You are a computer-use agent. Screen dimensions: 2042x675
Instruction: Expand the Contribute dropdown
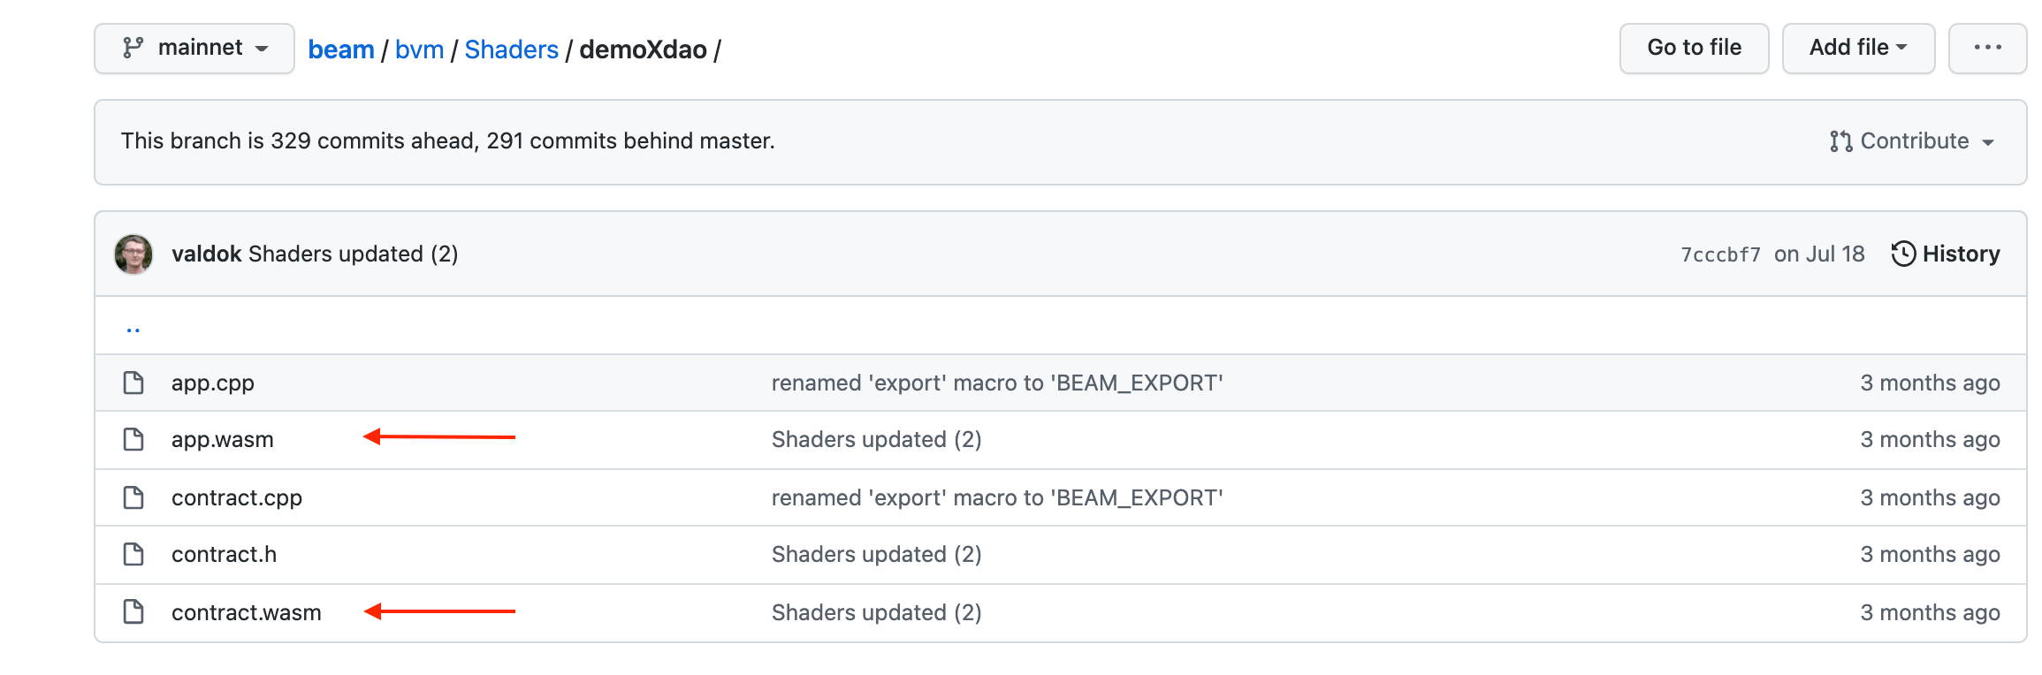click(x=1911, y=141)
